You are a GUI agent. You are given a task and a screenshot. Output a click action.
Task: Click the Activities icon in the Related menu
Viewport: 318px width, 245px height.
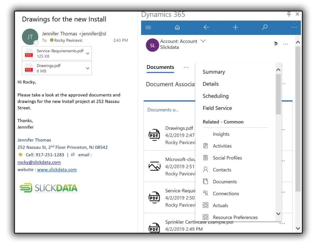[206, 146]
